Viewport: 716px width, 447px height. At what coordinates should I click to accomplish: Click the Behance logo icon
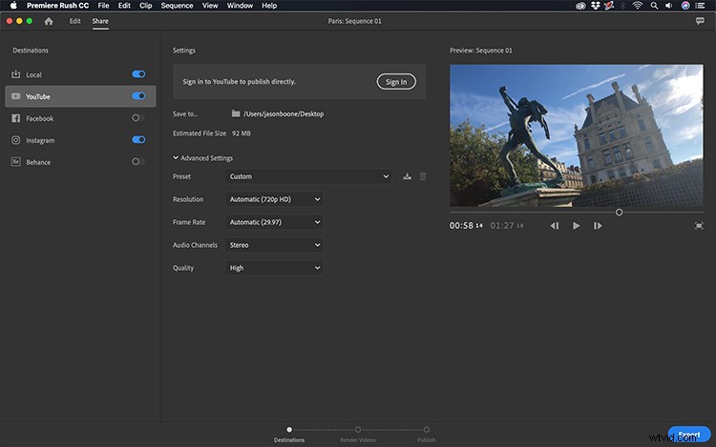pyautogui.click(x=15, y=162)
